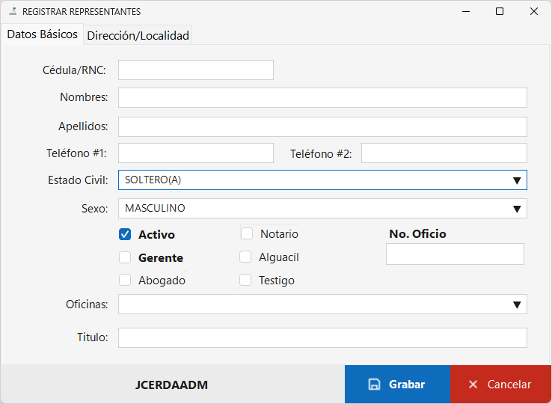The image size is (552, 404).
Task: Click into the Nombres text field
Action: pyautogui.click(x=322, y=97)
